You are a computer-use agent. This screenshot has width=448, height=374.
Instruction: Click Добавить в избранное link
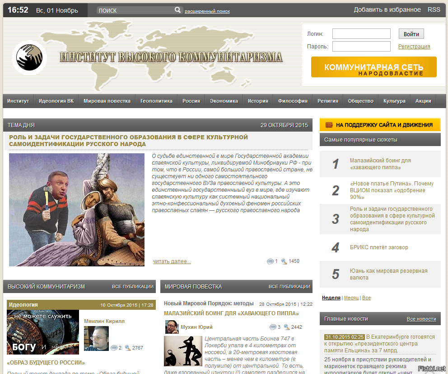point(387,10)
